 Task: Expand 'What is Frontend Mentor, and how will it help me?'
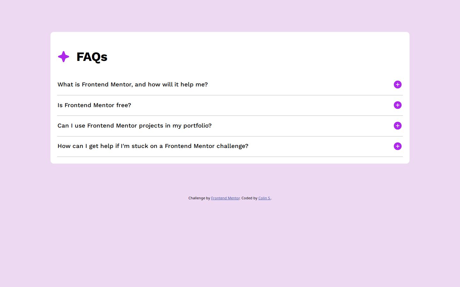(x=133, y=85)
